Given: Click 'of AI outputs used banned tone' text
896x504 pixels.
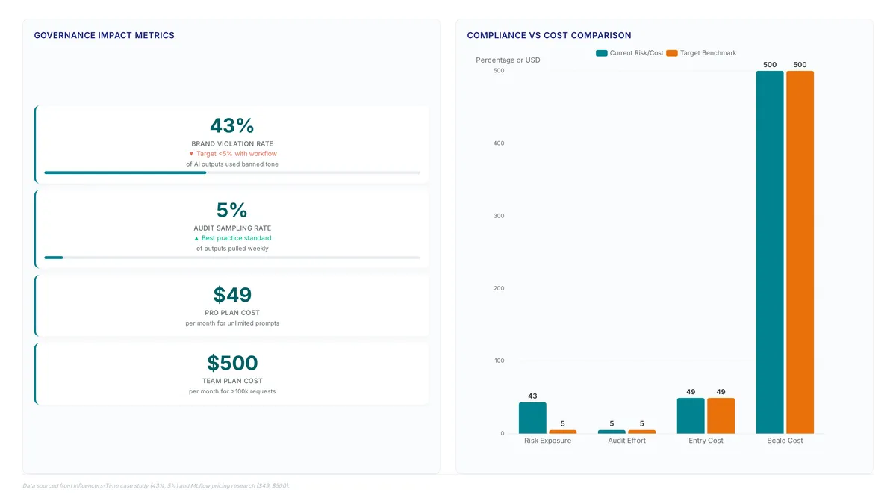Looking at the screenshot, I should tap(232, 164).
